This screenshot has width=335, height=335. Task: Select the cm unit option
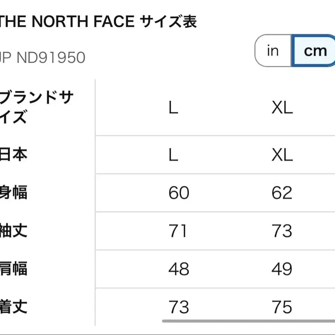tap(316, 50)
